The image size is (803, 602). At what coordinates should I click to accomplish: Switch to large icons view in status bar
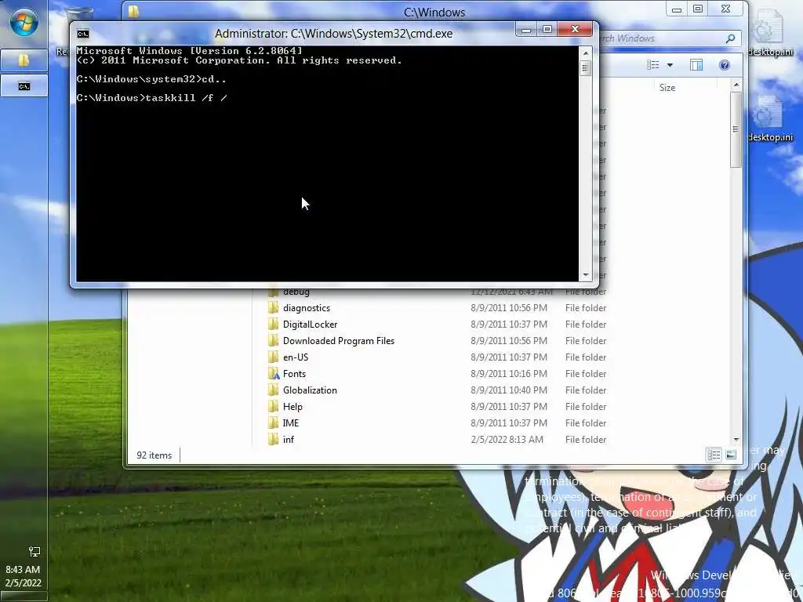(731, 455)
